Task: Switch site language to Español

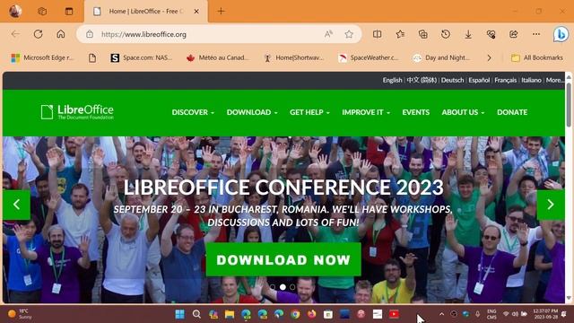Action: click(479, 80)
